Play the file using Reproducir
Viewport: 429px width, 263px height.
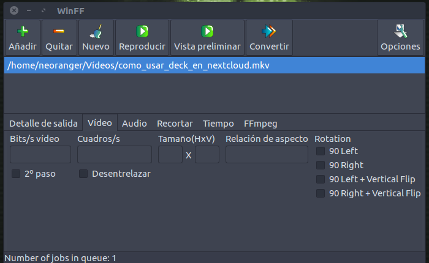[142, 38]
